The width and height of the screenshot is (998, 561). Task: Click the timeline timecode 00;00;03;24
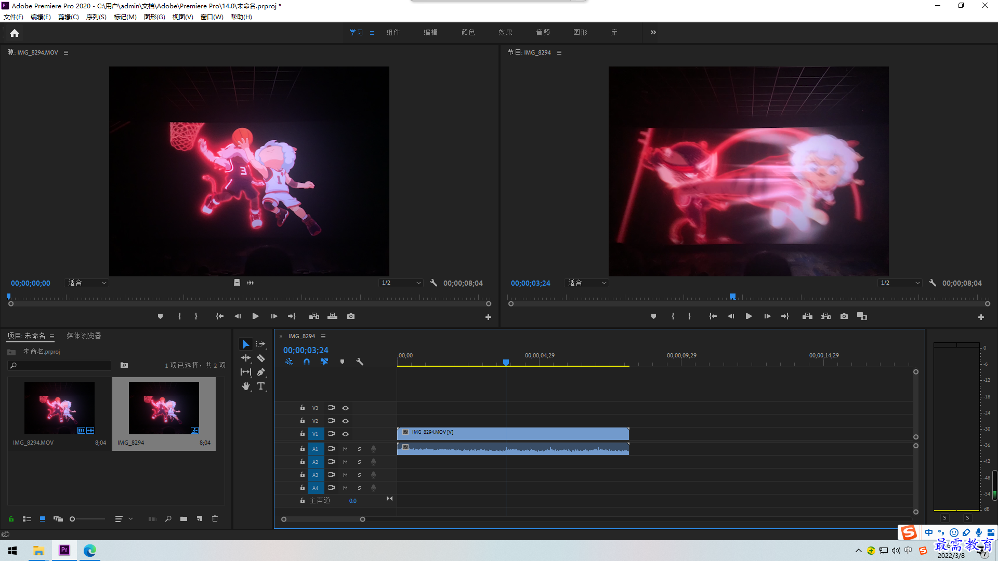(306, 350)
